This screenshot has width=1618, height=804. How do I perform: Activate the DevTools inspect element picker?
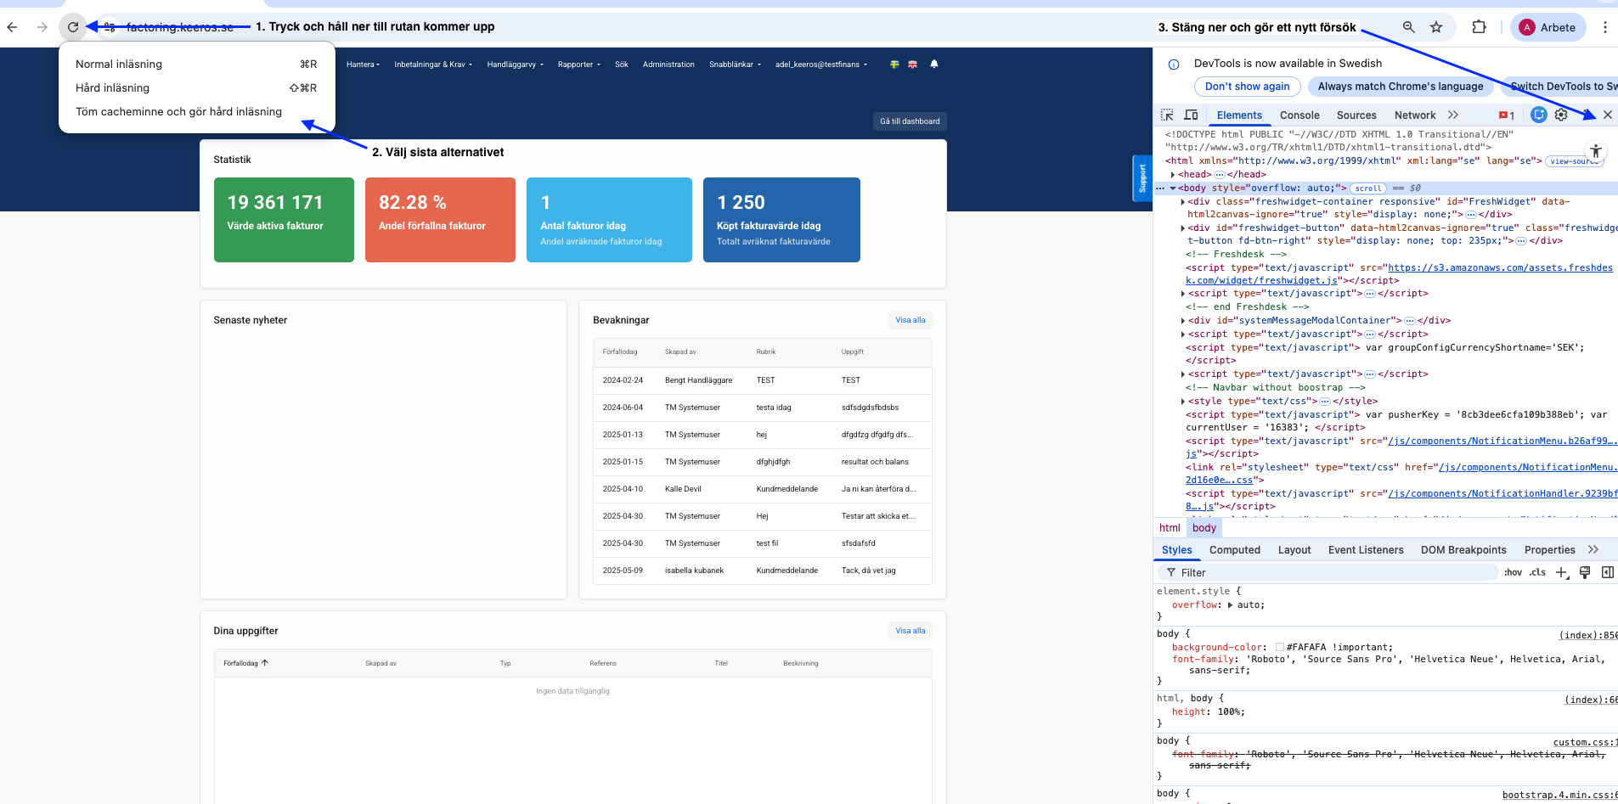pos(1167,115)
